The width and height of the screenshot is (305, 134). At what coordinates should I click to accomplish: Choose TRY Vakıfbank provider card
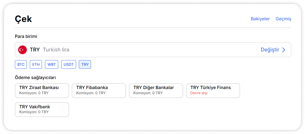click(42, 109)
